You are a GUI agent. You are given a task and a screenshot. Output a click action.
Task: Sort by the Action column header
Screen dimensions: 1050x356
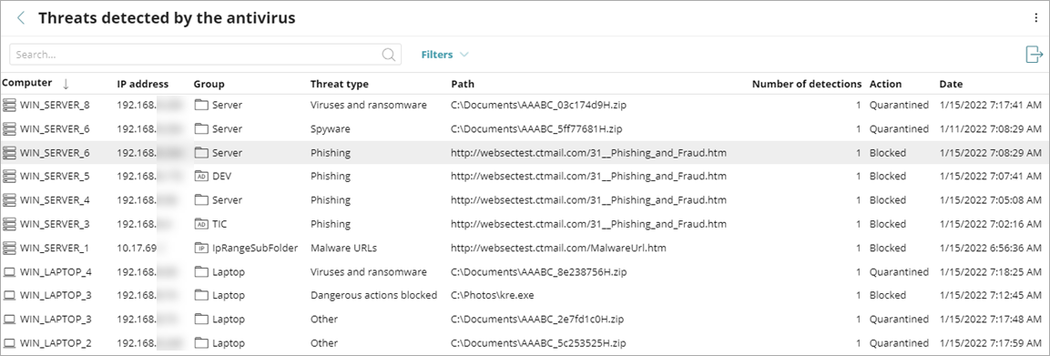tap(885, 85)
